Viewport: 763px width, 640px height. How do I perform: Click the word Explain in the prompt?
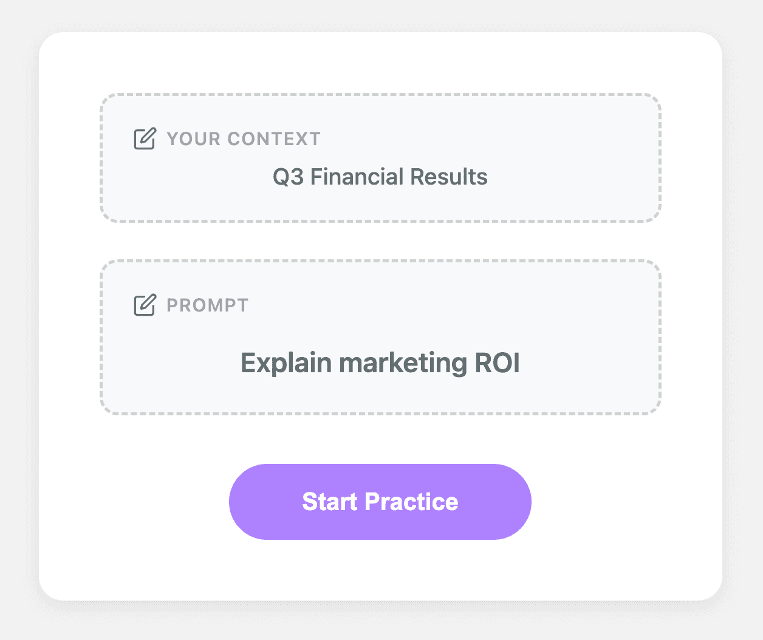pos(286,363)
